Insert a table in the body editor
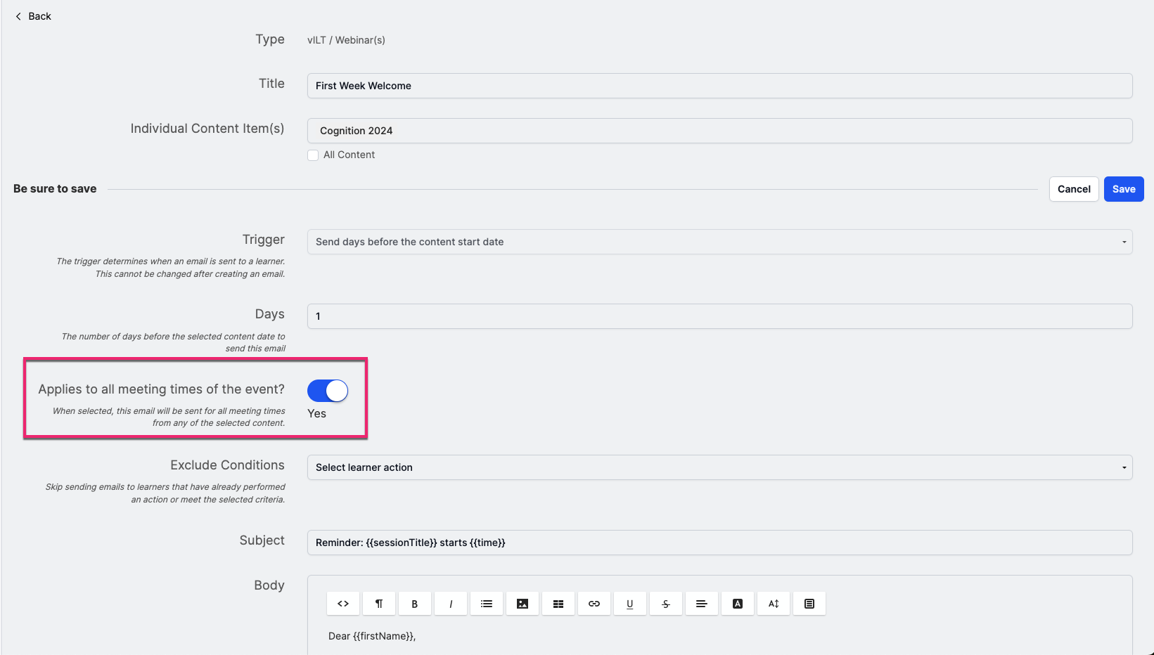 tap(558, 603)
